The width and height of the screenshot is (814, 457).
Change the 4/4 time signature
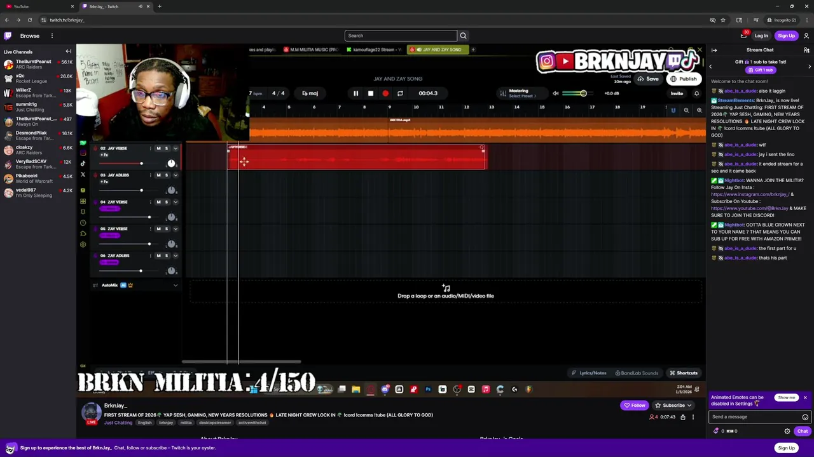click(x=278, y=93)
